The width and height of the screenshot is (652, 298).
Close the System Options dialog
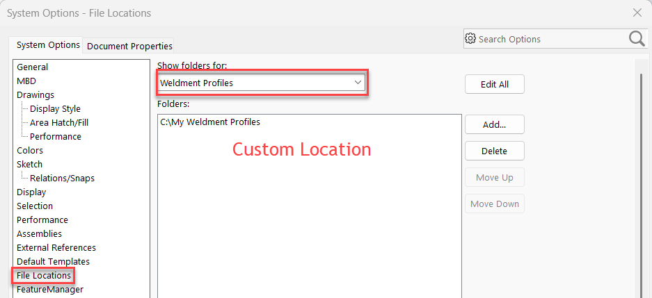tap(637, 13)
